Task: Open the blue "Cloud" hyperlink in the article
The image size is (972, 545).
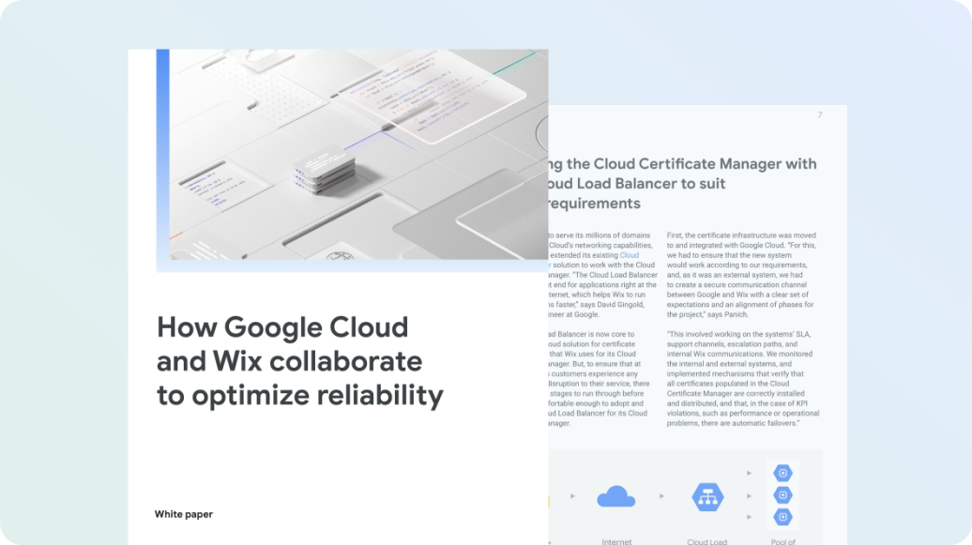Action: (629, 255)
